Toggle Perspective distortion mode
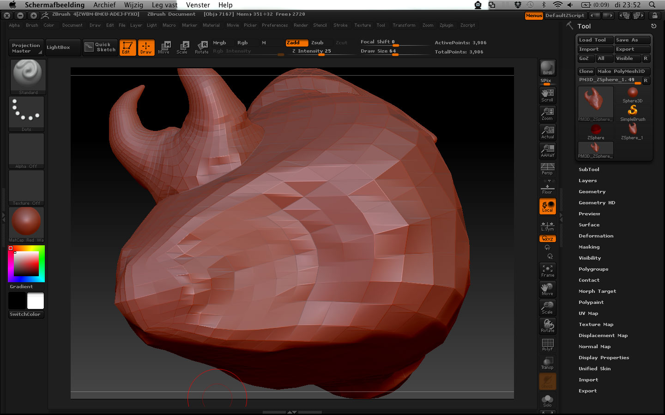Viewport: 665px width, 415px height. [x=547, y=168]
